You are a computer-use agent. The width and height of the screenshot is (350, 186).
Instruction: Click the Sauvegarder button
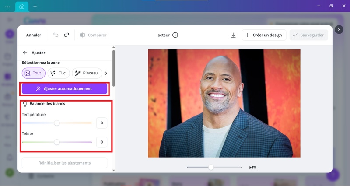click(x=309, y=35)
